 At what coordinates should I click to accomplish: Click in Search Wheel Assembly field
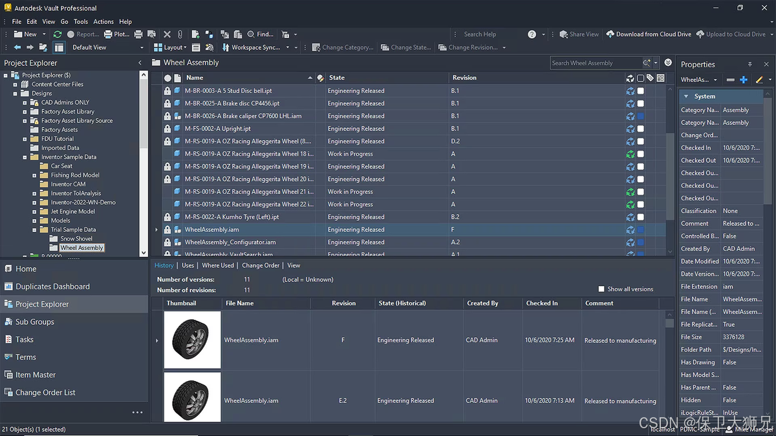595,63
